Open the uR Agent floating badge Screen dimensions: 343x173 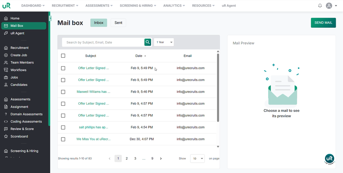click(330, 159)
